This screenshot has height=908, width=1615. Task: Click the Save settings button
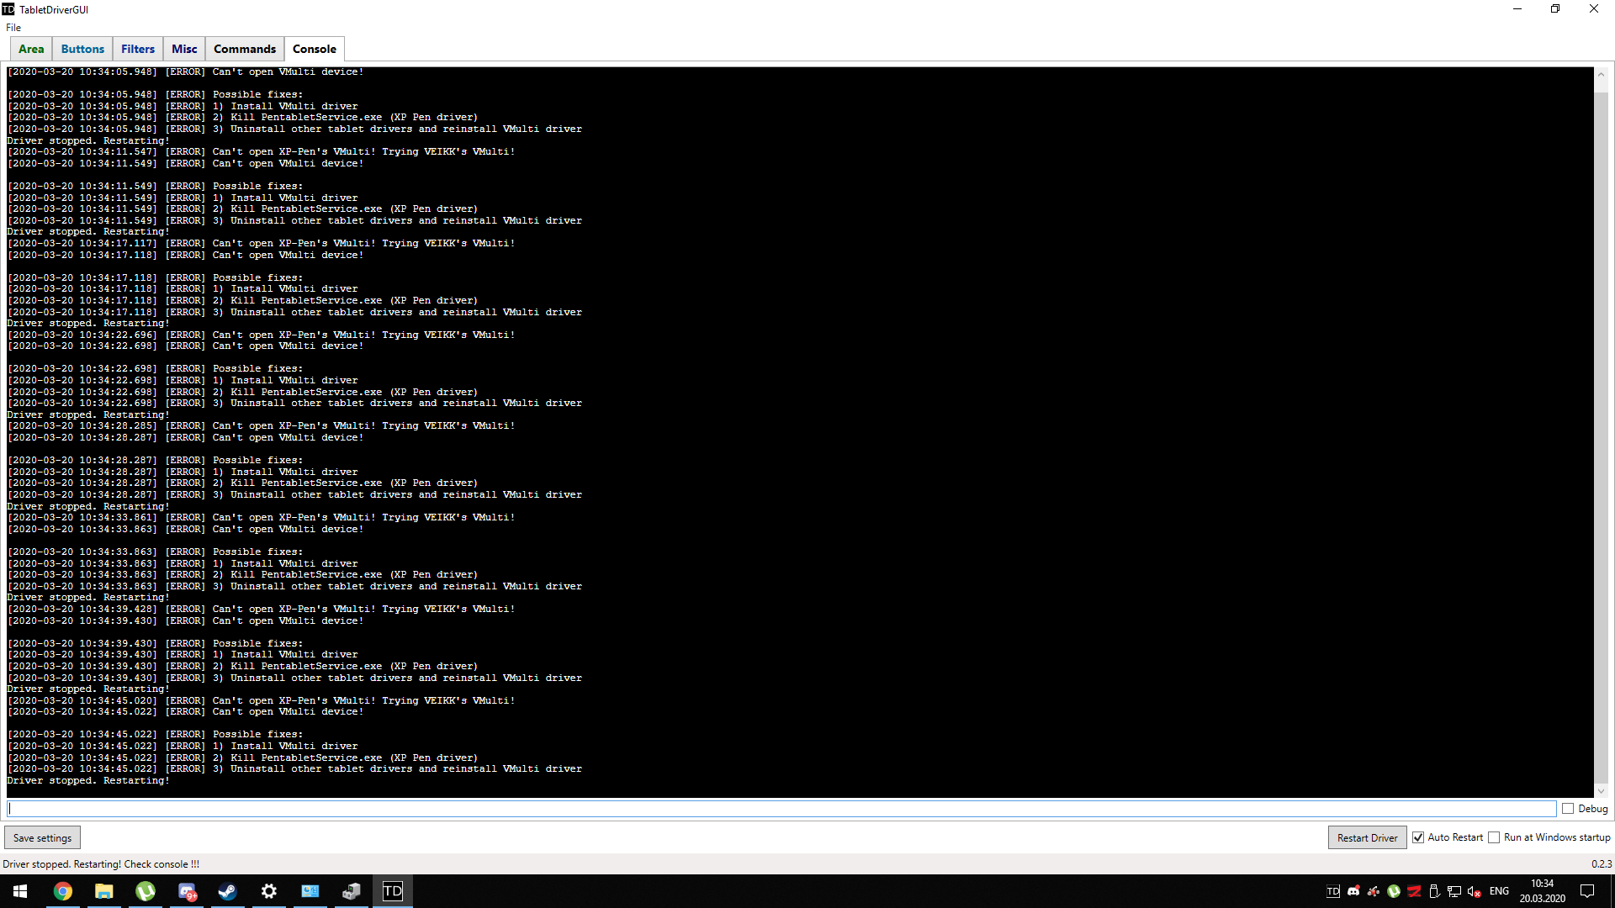click(42, 838)
